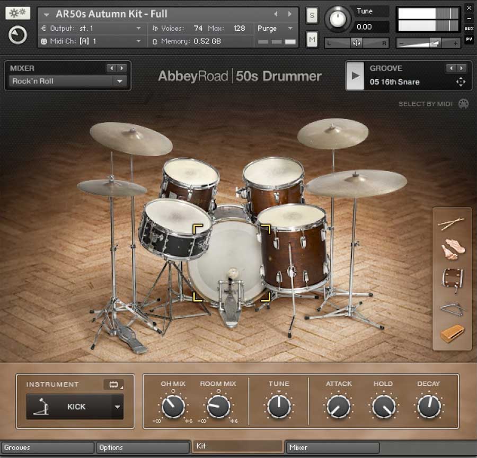The image size is (477, 458).
Task: Select the woodblock percussion icon
Action: (453, 334)
